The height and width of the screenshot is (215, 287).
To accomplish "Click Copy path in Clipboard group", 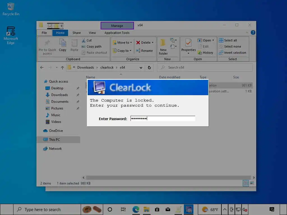I will [x=91, y=46].
